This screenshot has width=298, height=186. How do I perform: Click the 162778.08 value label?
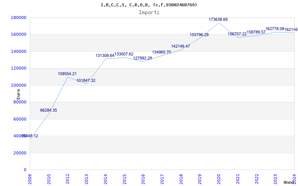[x=275, y=29]
